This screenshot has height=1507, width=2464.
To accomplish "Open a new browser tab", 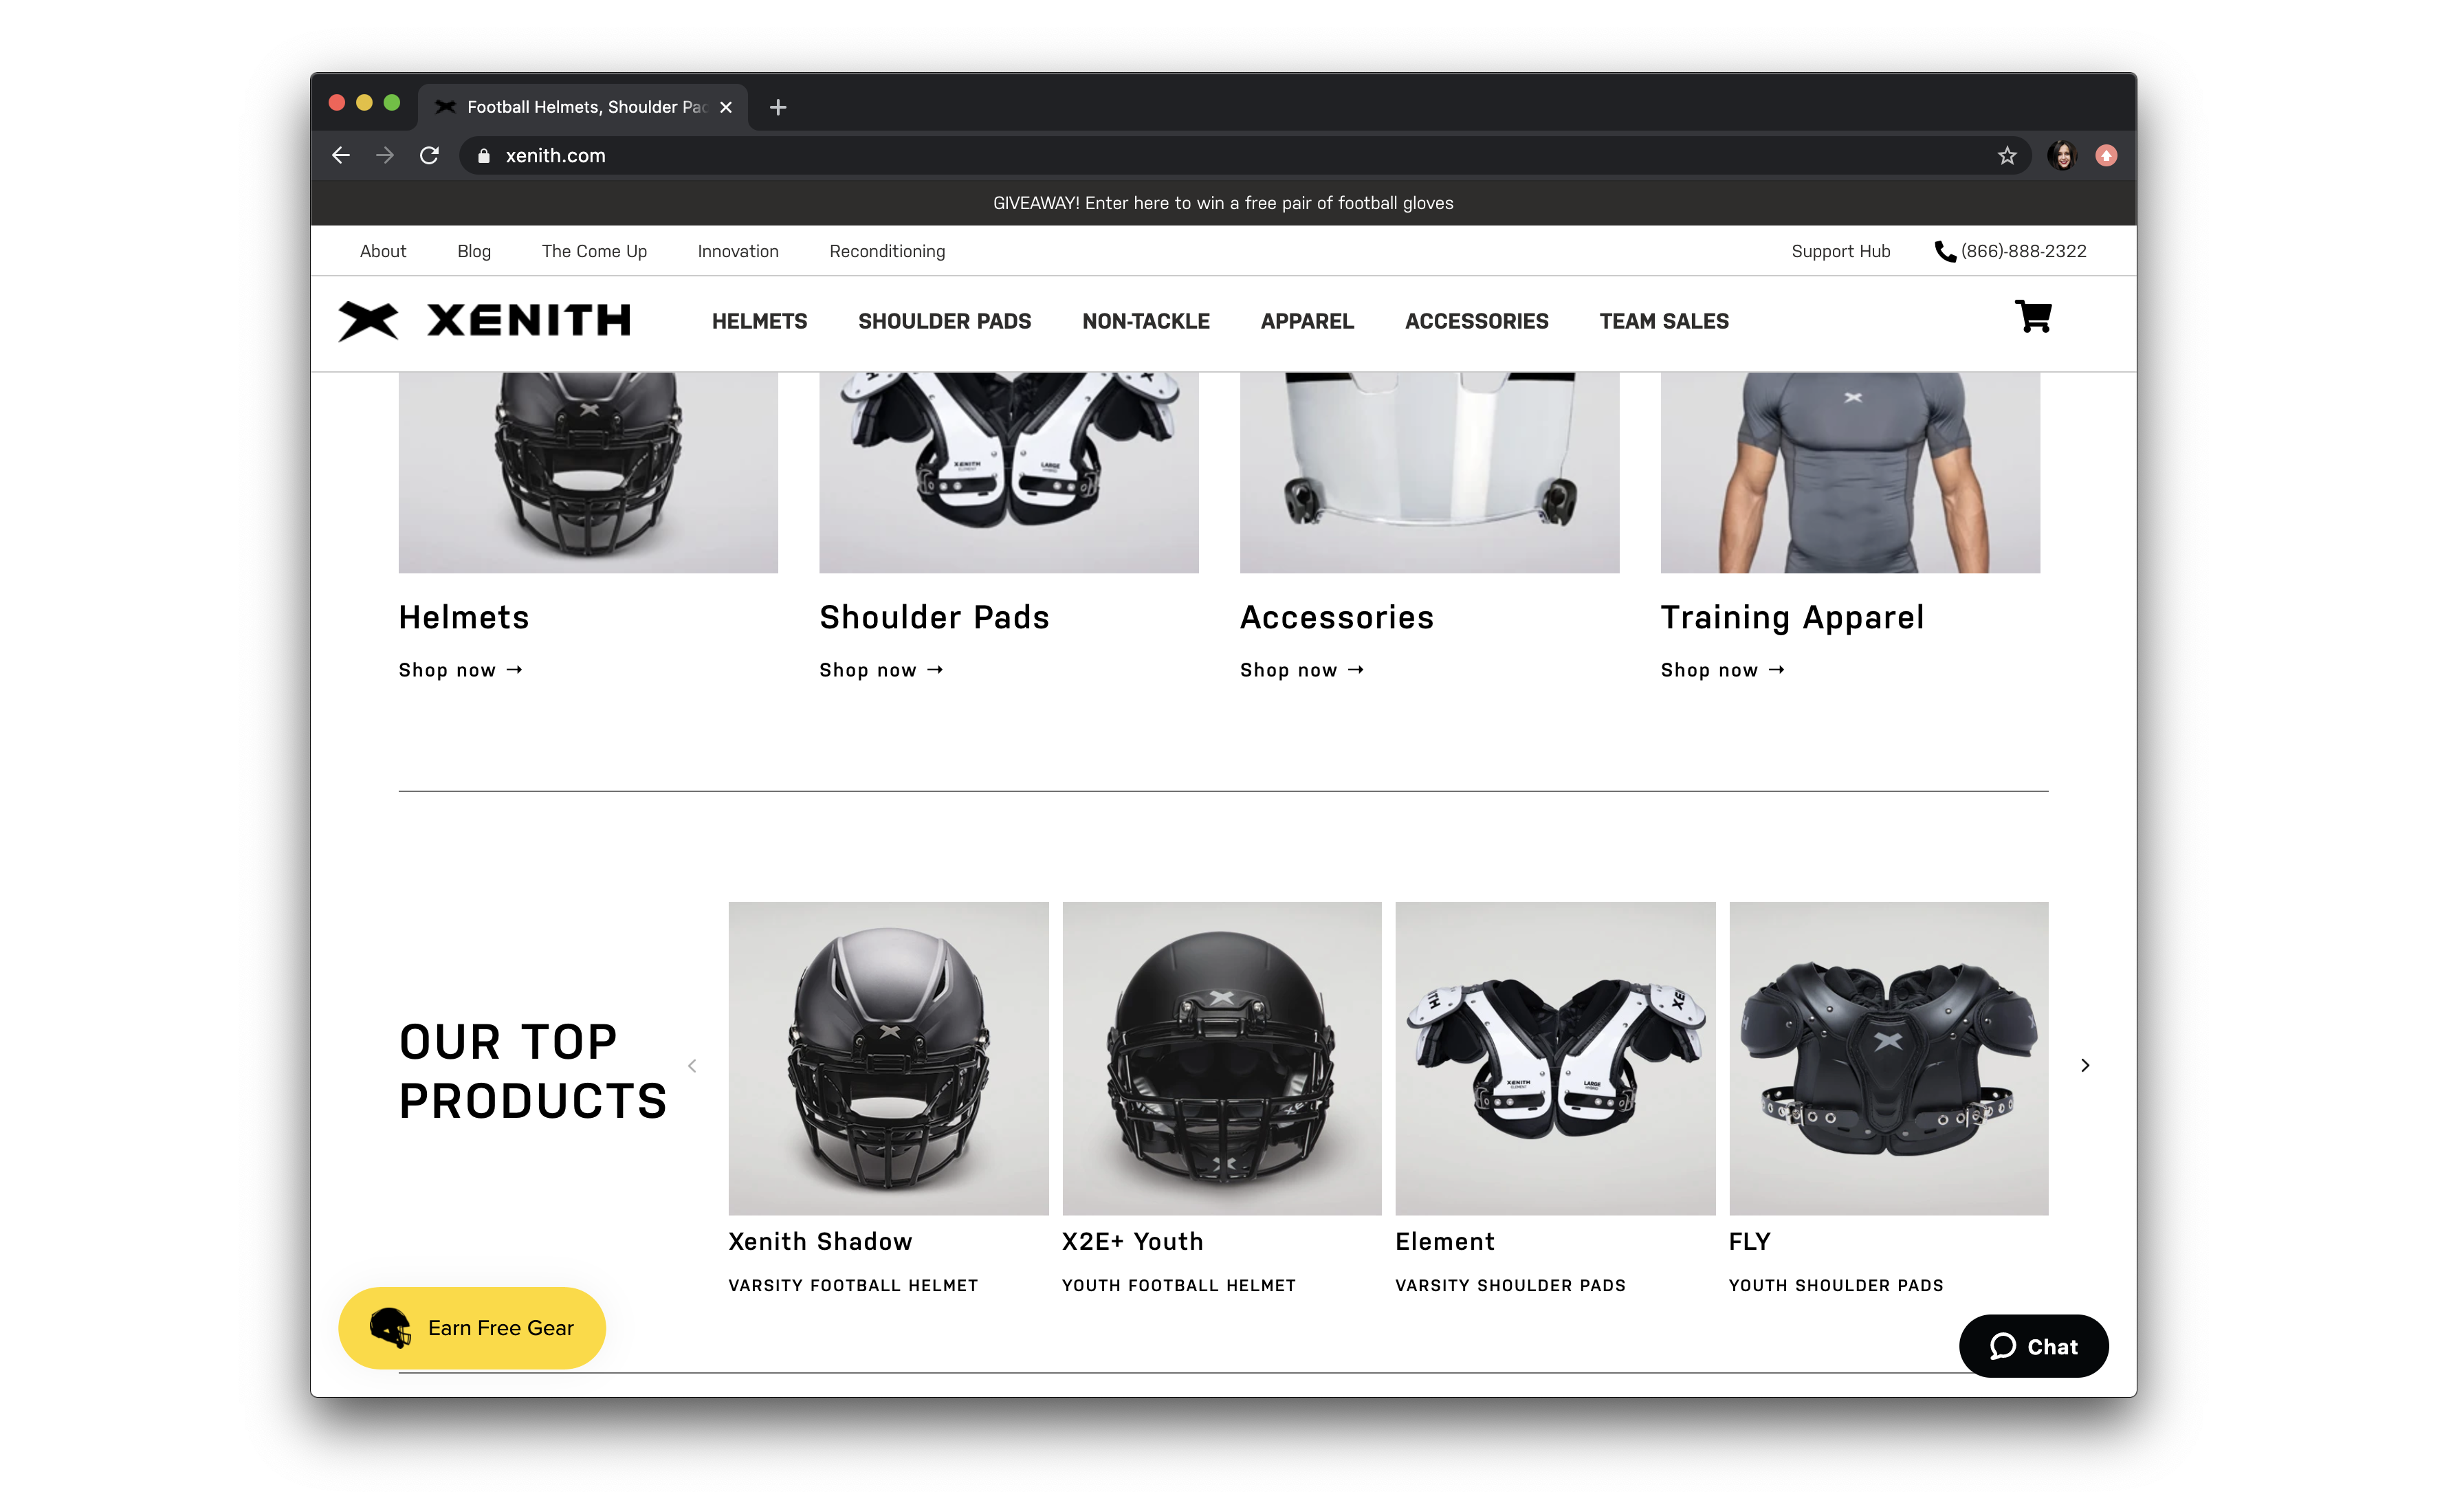I will click(778, 107).
